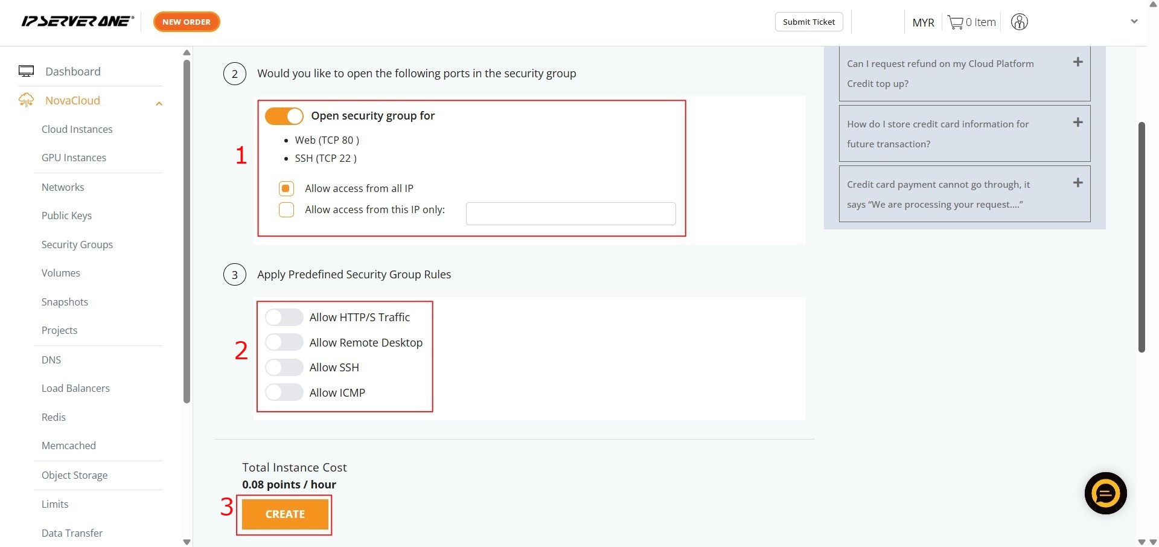
Task: Expand the credit card storage question
Action: 1078,123
